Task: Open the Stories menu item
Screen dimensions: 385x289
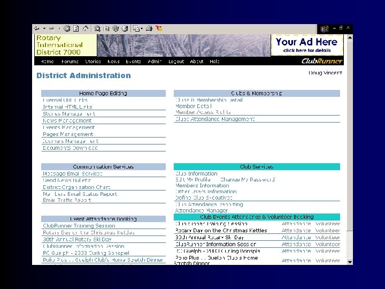Action: 93,62
